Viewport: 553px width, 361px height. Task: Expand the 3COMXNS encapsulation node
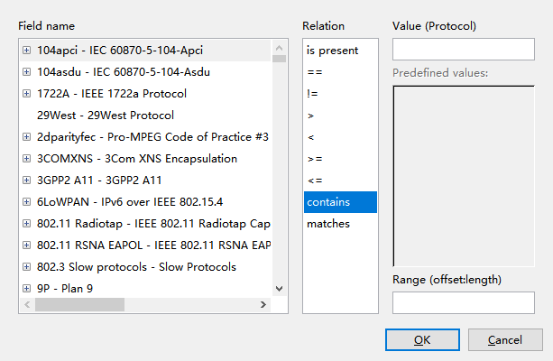point(26,158)
